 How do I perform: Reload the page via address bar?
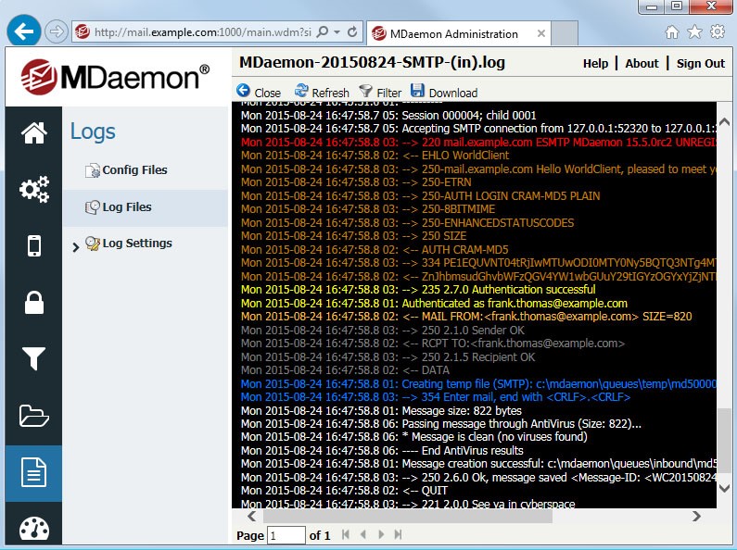point(352,31)
